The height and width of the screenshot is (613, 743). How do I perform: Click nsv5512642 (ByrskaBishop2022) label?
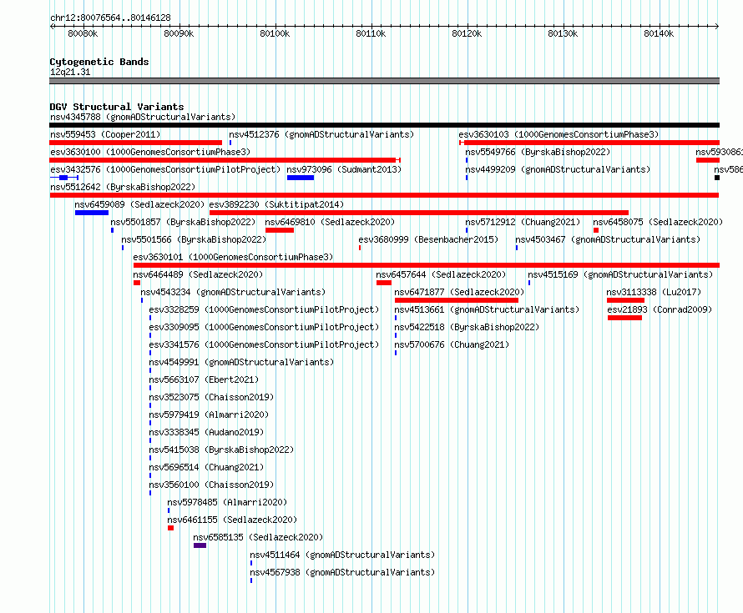click(x=123, y=187)
